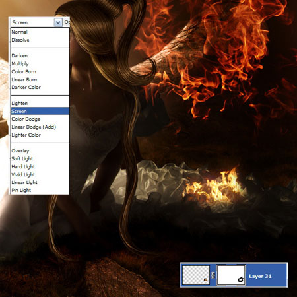The height and width of the screenshot is (297, 297).
Task: Click the highlighted Screen option
Action: point(40,111)
